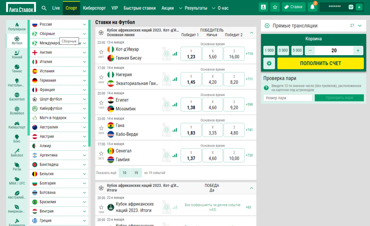Image resolution: width=370 pixels, height=226 pixels.
Task: Increase basket stake with plus
Action: pyautogui.click(x=358, y=51)
